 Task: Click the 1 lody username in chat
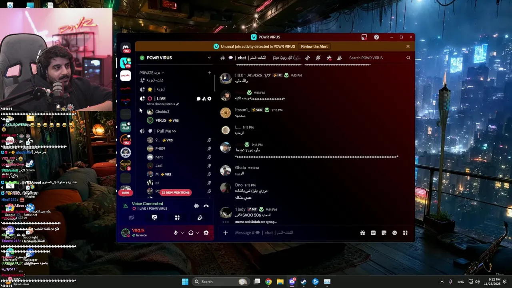pos(240,209)
